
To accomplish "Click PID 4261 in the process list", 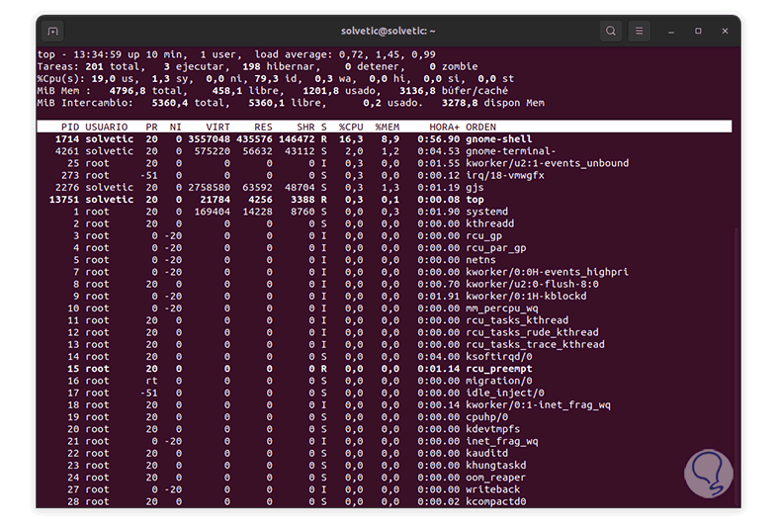I will pyautogui.click(x=67, y=151).
